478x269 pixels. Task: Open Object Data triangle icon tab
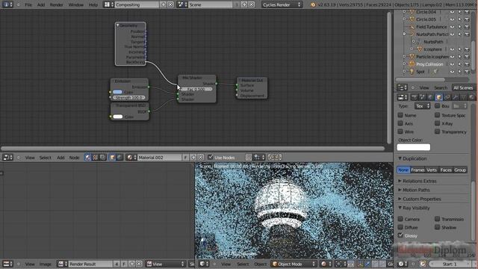463,97
